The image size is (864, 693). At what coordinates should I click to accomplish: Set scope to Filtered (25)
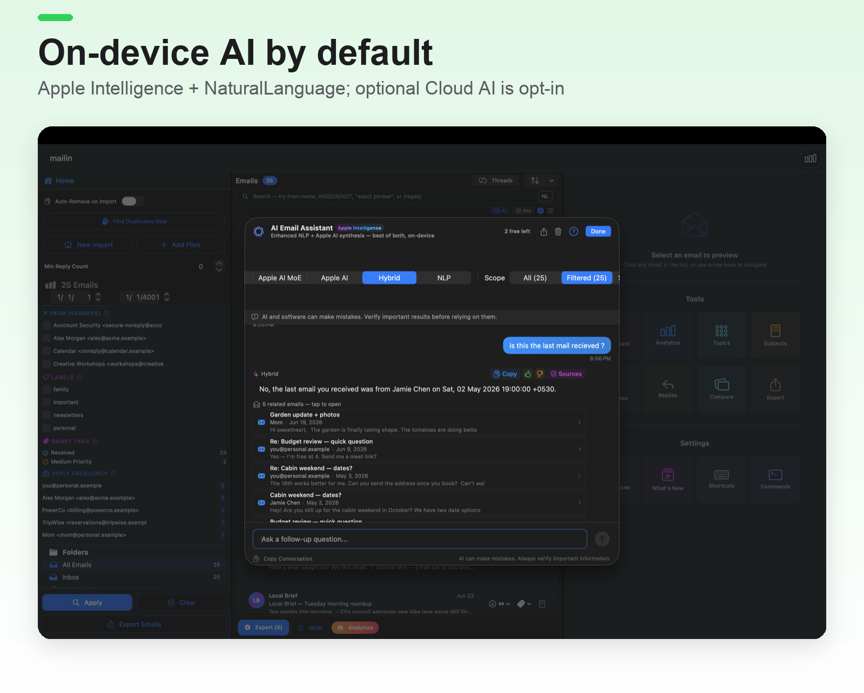pos(587,278)
